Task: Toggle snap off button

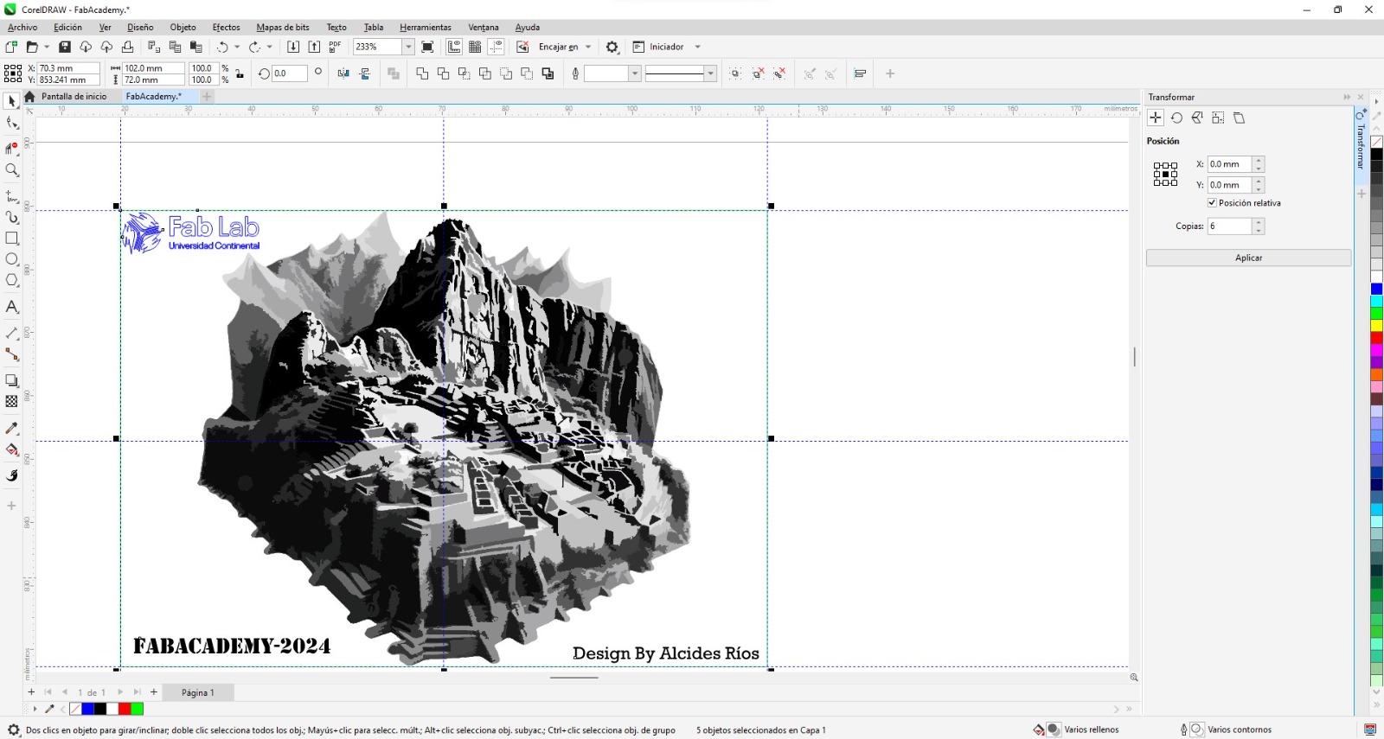Action: [x=522, y=47]
